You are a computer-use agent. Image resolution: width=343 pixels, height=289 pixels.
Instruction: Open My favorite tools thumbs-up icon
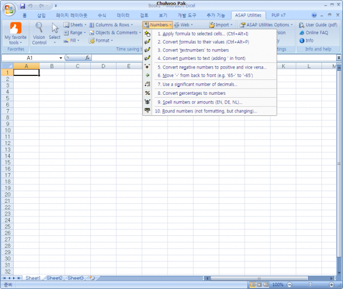16,28
